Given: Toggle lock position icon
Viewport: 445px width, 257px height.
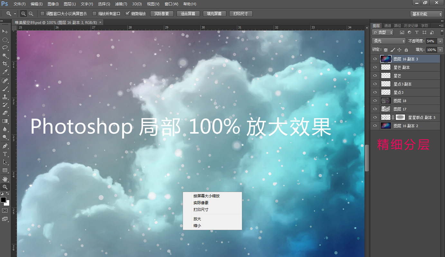Looking at the screenshot, I should [x=399, y=50].
